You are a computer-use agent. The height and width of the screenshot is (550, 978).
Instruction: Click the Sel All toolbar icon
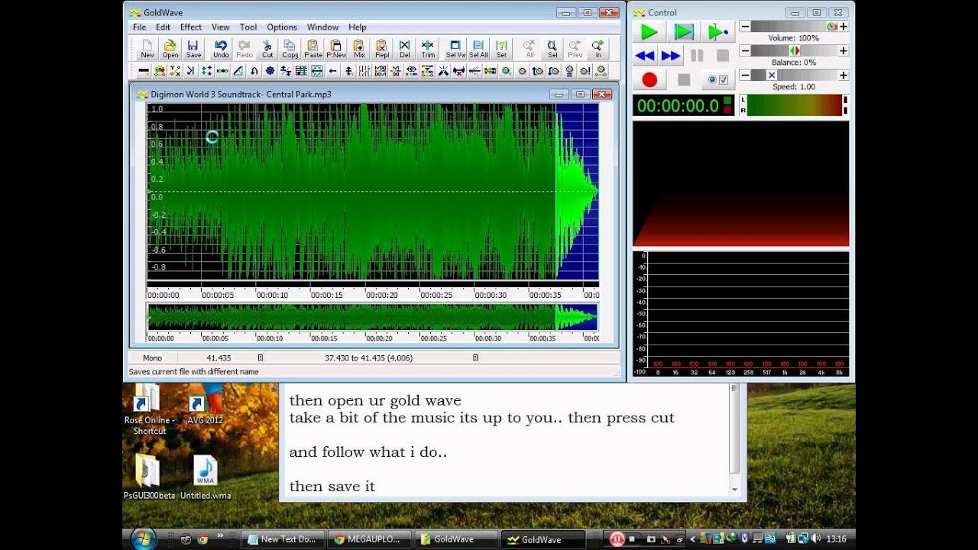coord(478,49)
